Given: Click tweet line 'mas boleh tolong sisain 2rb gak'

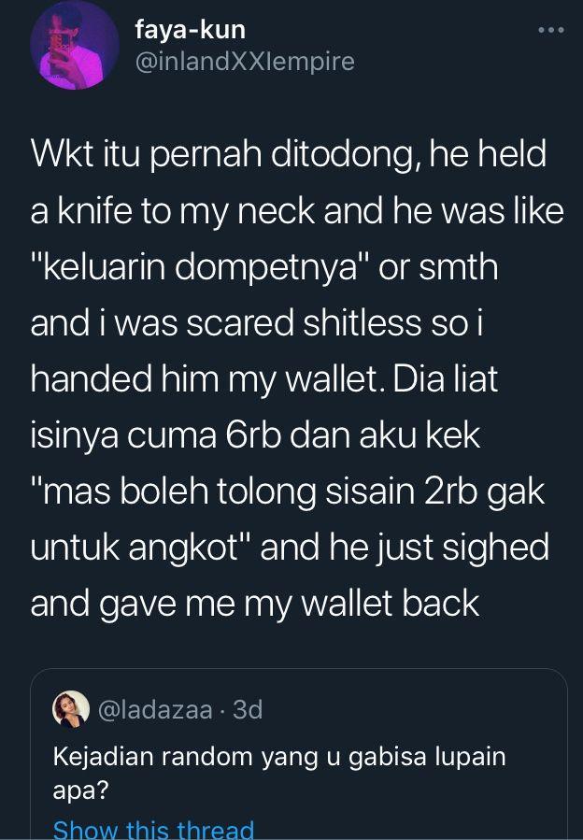Looking at the screenshot, I should point(288,492).
